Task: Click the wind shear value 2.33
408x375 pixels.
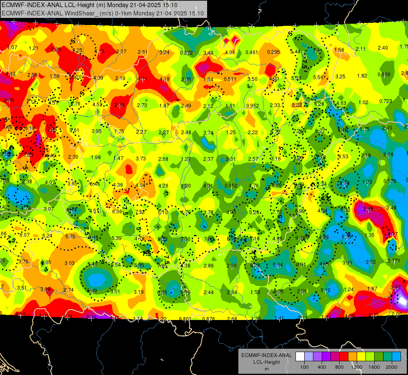Action: [275, 105]
